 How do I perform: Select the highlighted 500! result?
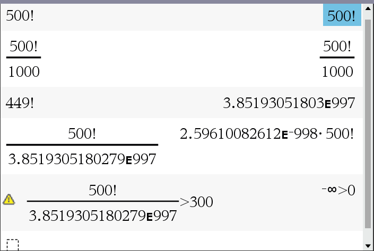[341, 16]
